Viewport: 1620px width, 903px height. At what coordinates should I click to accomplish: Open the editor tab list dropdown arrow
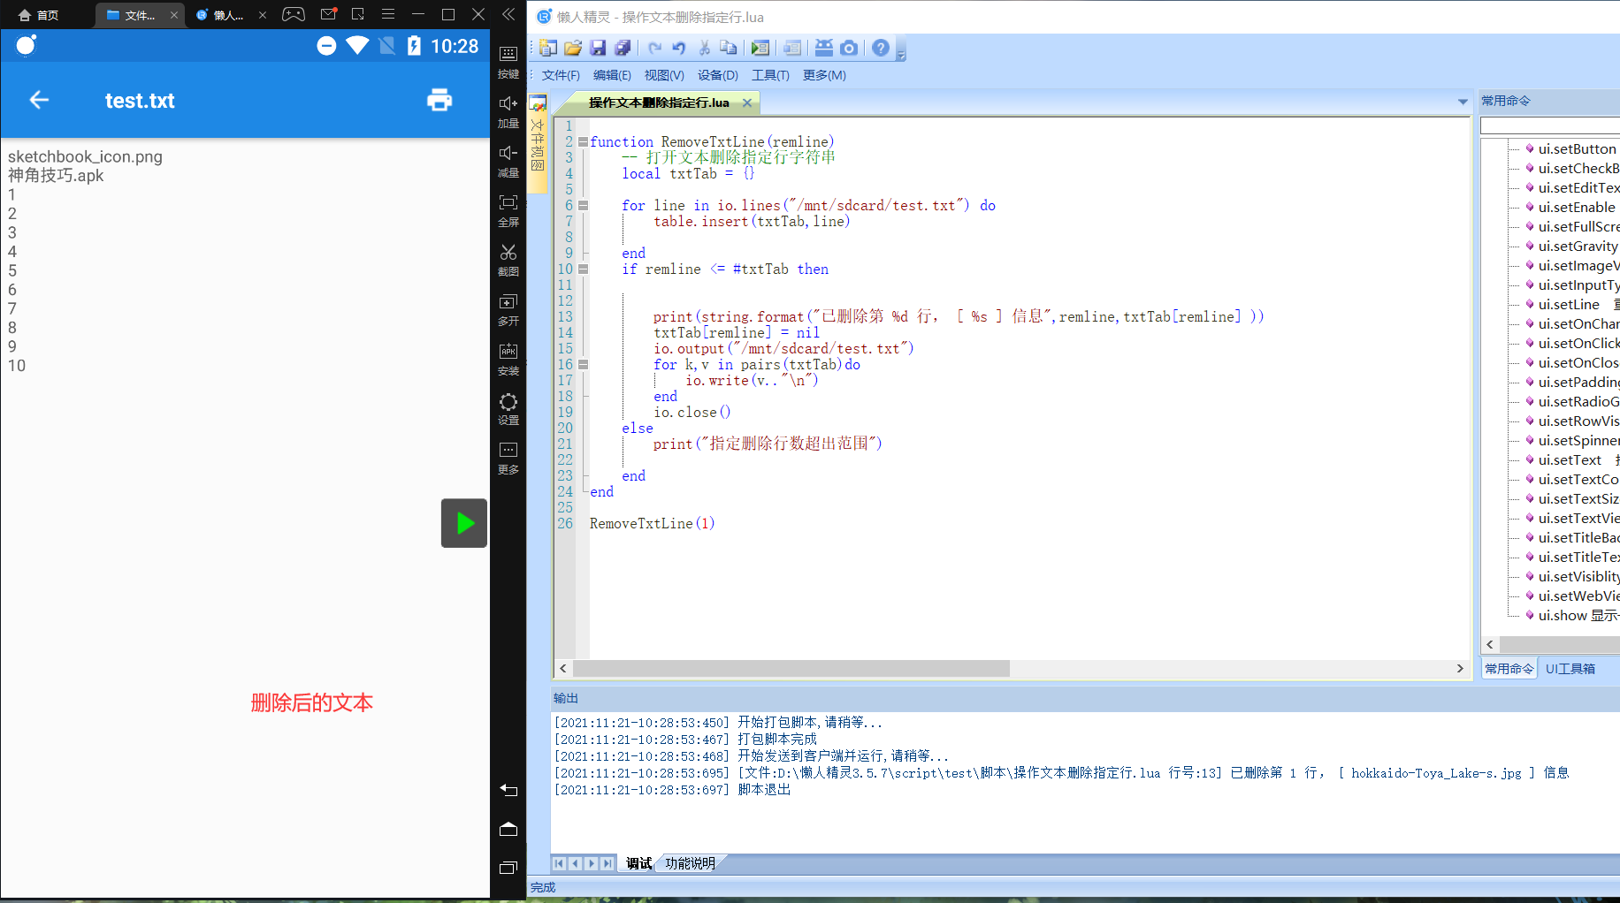coord(1463,102)
